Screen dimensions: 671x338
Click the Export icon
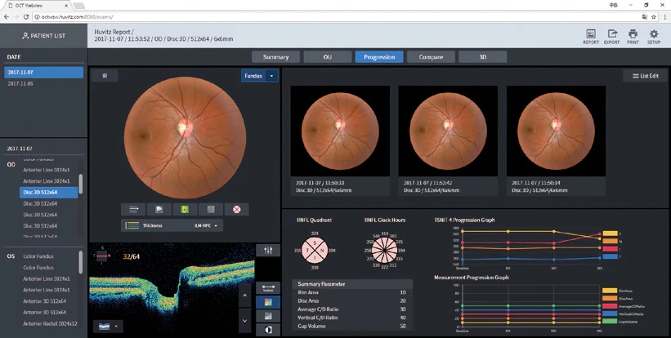click(612, 37)
